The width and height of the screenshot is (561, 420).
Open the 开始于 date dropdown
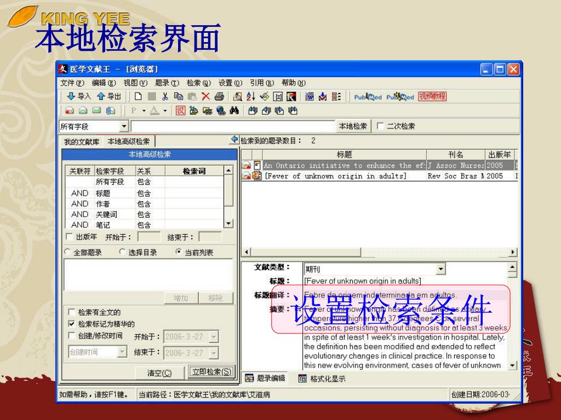(x=214, y=336)
